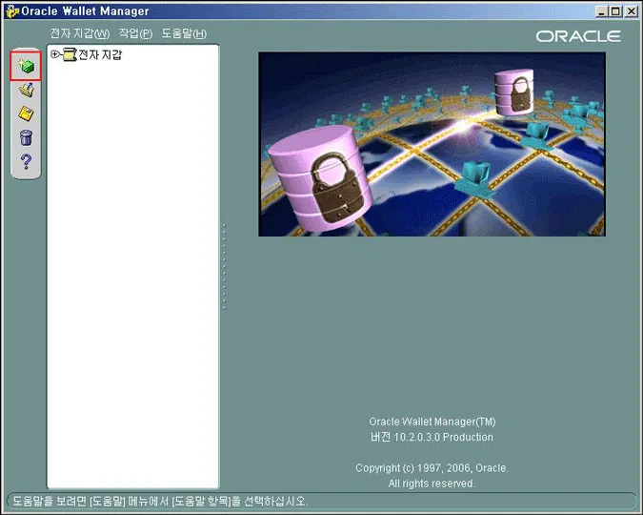643x515 pixels.
Task: Maximize the Oracle Wallet Manager window
Action: [x=615, y=11]
